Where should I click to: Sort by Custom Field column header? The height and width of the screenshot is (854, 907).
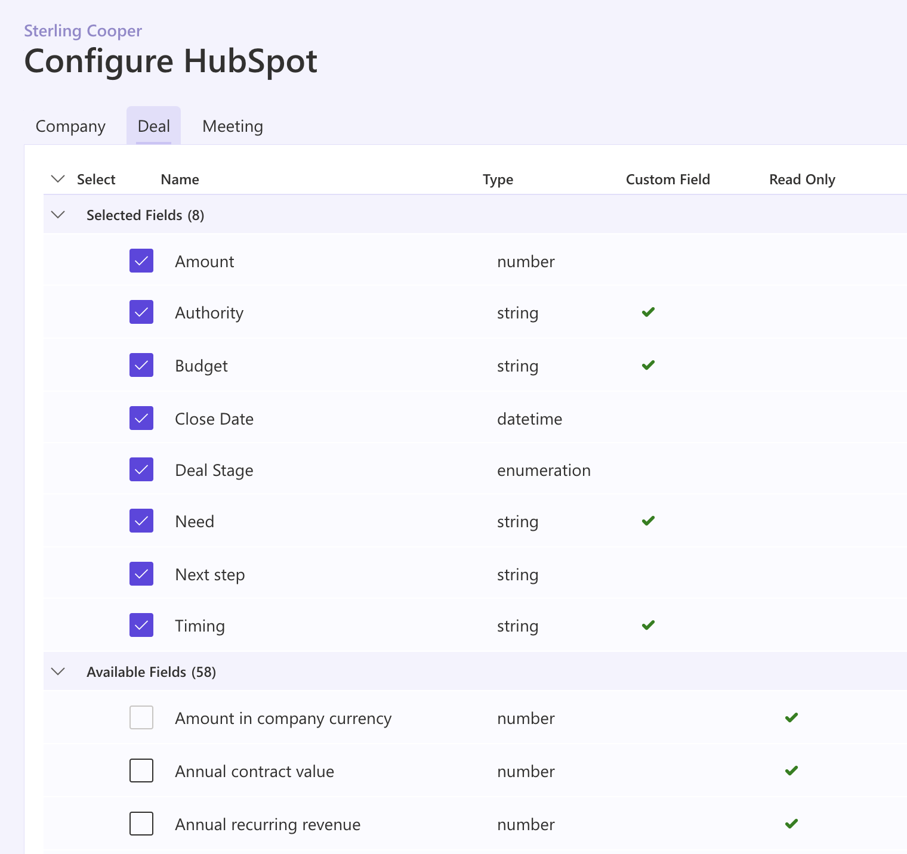(x=668, y=180)
